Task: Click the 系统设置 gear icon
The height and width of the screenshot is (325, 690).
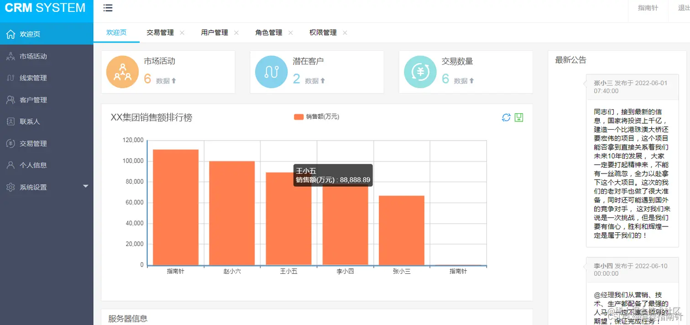Action: (x=10, y=187)
